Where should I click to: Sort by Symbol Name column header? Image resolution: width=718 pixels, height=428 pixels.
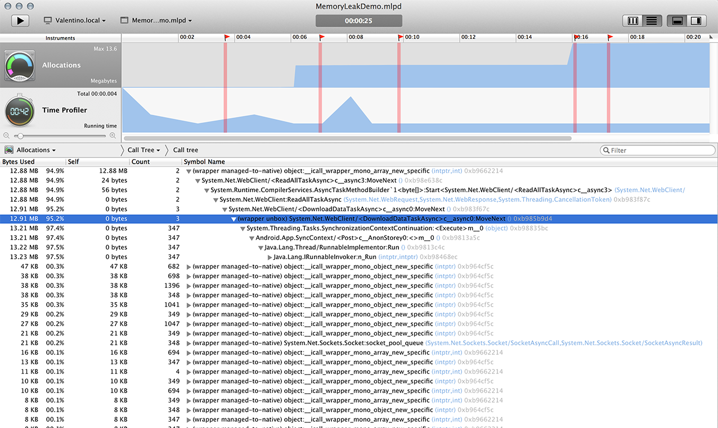click(x=450, y=162)
